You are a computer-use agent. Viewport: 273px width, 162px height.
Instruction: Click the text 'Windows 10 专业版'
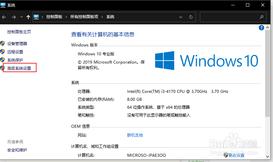coord(96,54)
